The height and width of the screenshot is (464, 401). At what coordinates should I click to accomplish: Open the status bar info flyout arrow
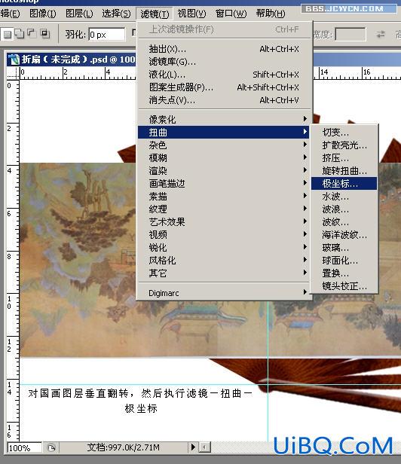tap(193, 447)
